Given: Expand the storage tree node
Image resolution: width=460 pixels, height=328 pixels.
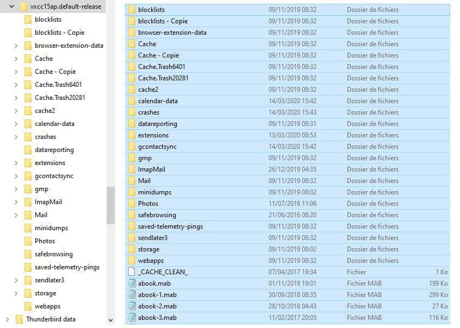Looking at the screenshot, I should 16,293.
